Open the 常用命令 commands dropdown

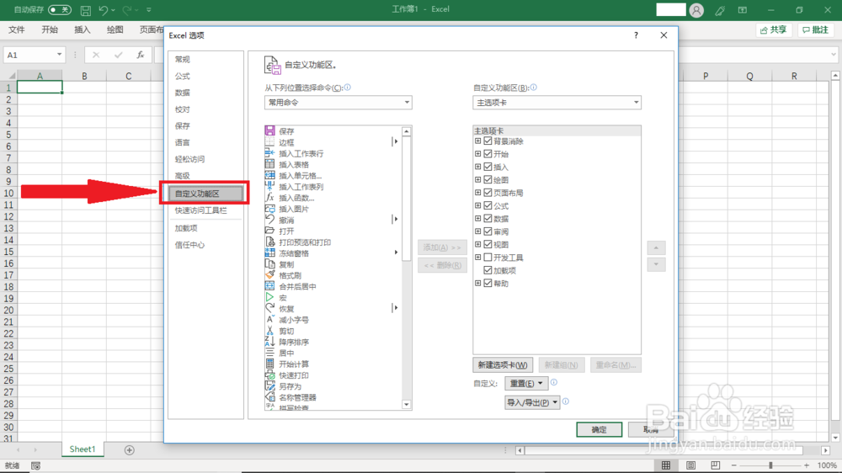click(338, 102)
